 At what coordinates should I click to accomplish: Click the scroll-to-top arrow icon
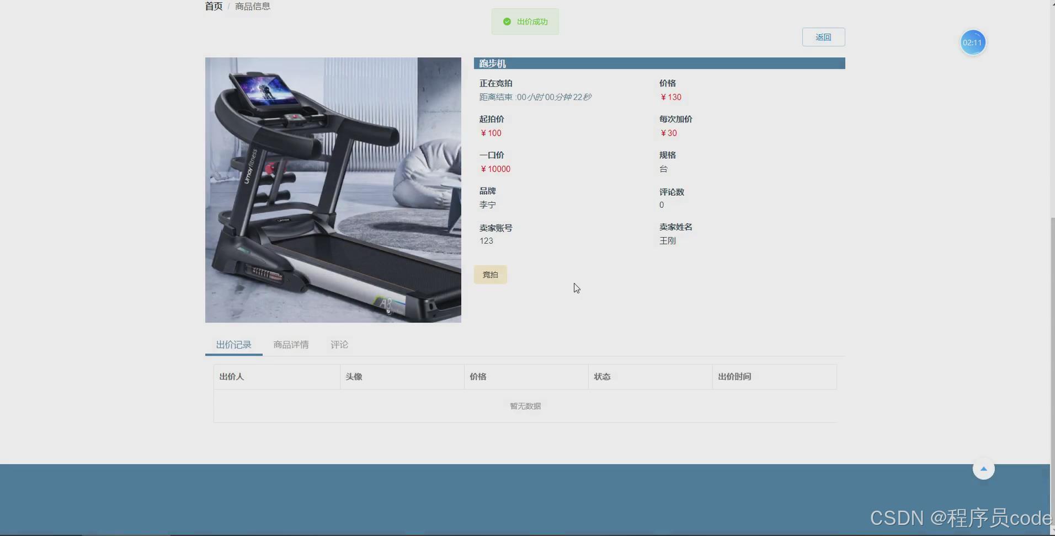click(983, 469)
